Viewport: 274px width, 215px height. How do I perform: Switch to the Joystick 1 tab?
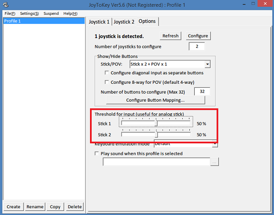coord(99,22)
